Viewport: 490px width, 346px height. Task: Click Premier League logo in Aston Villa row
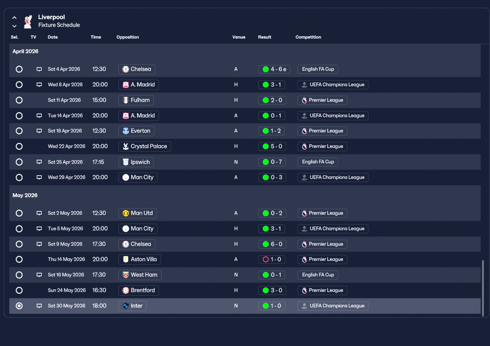point(304,259)
